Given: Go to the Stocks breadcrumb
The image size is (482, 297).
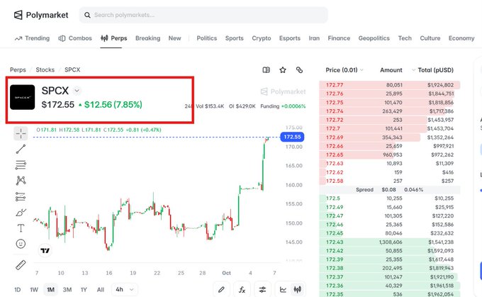Looking at the screenshot, I should tap(45, 69).
